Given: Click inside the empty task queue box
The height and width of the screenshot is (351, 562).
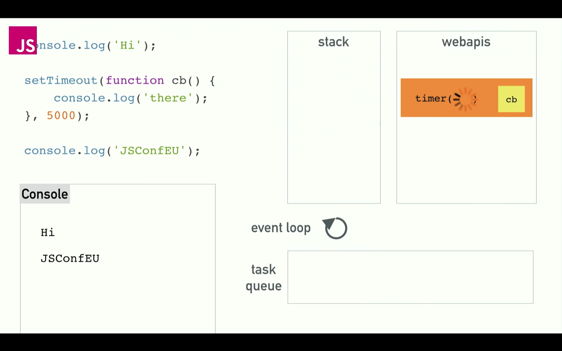Looking at the screenshot, I should point(410,277).
